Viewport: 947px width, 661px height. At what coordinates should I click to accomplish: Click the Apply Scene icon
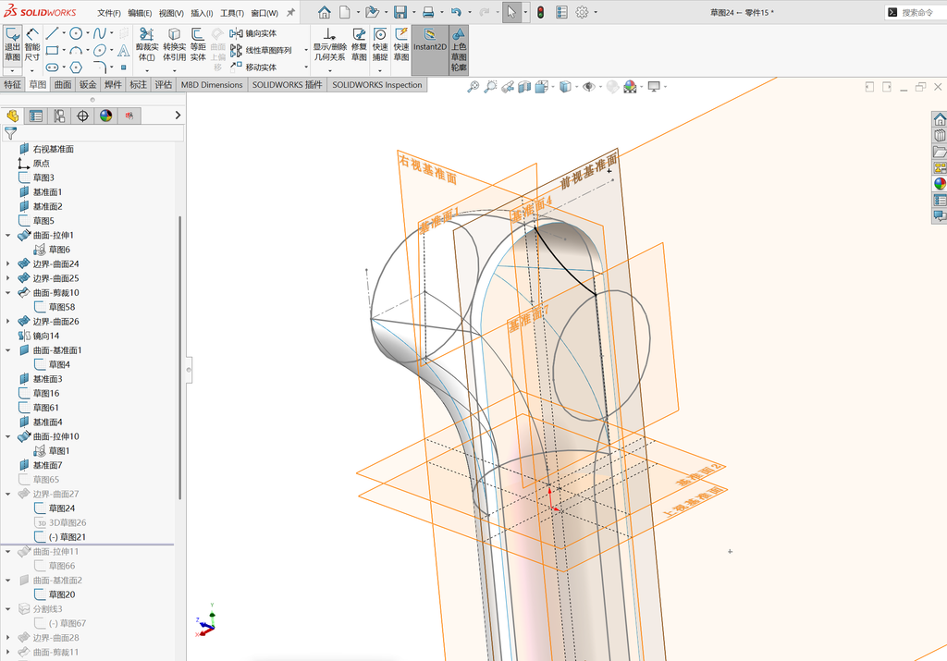tap(630, 87)
